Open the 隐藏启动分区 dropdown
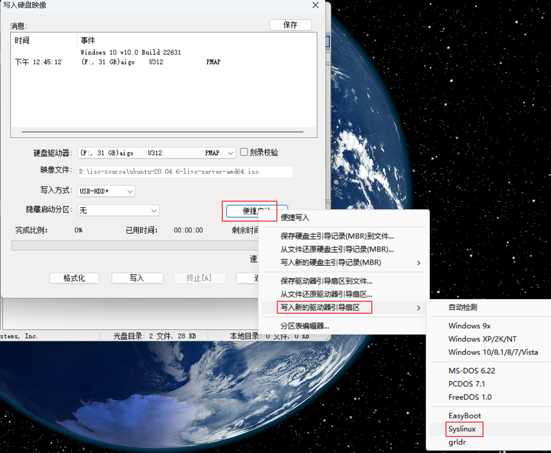This screenshot has height=453, width=551. coord(153,210)
